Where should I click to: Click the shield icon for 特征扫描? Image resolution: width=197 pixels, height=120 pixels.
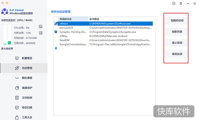pos(17,108)
